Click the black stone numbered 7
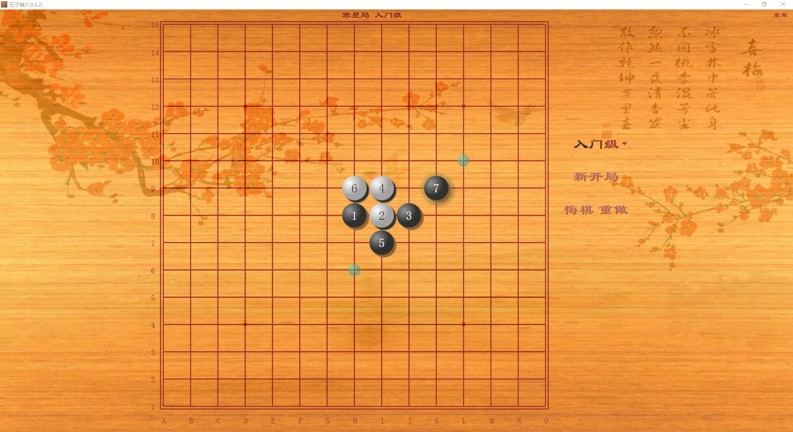Viewport: 793px width, 432px height. (436, 188)
